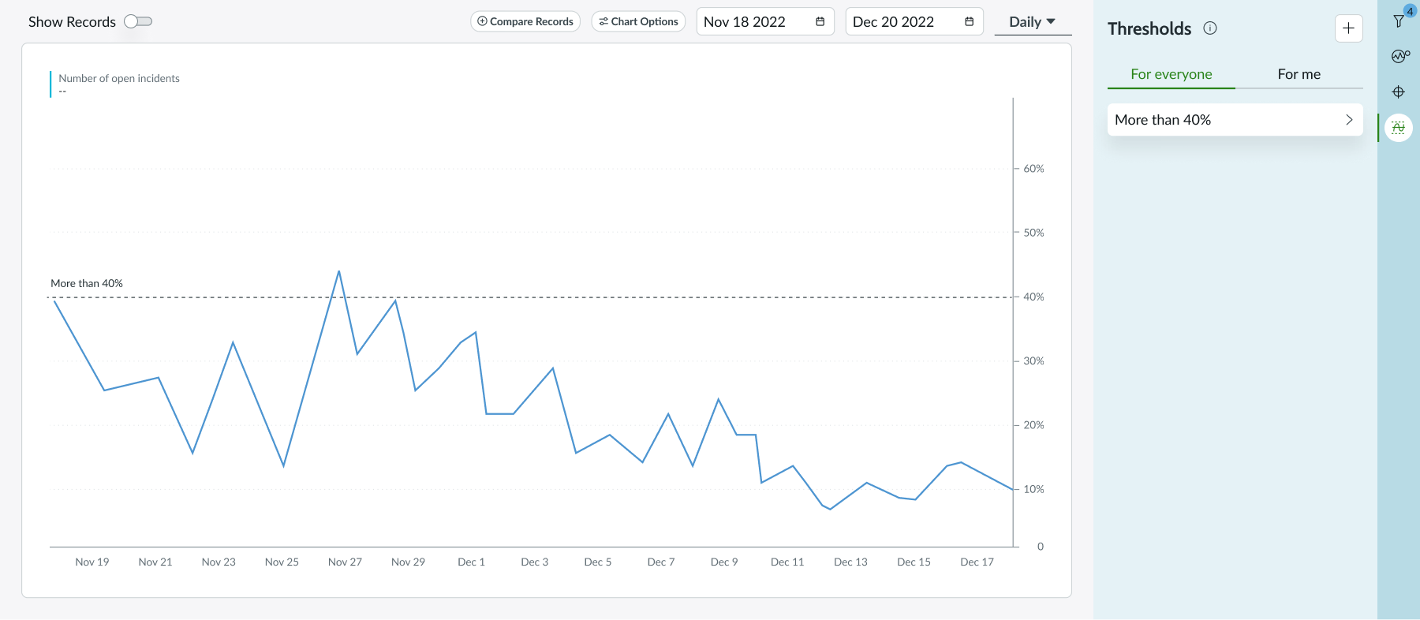Click the Compare Records button
This screenshot has width=1420, height=620.
point(525,21)
